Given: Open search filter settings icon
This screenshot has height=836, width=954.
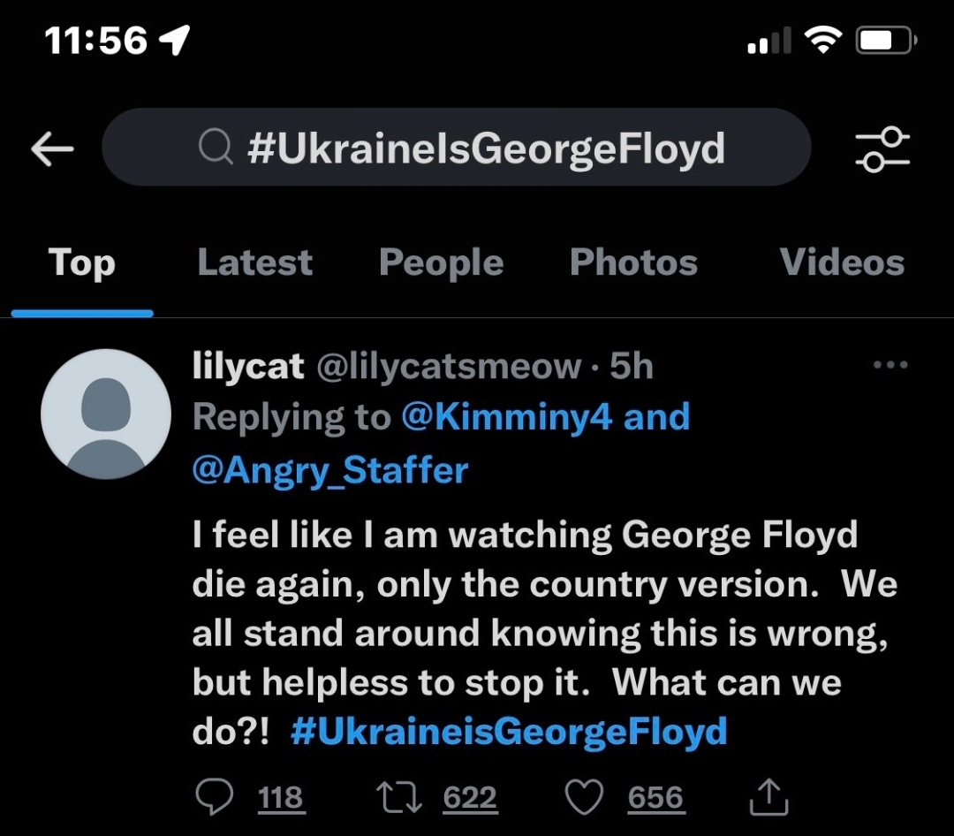Looking at the screenshot, I should click(x=882, y=148).
